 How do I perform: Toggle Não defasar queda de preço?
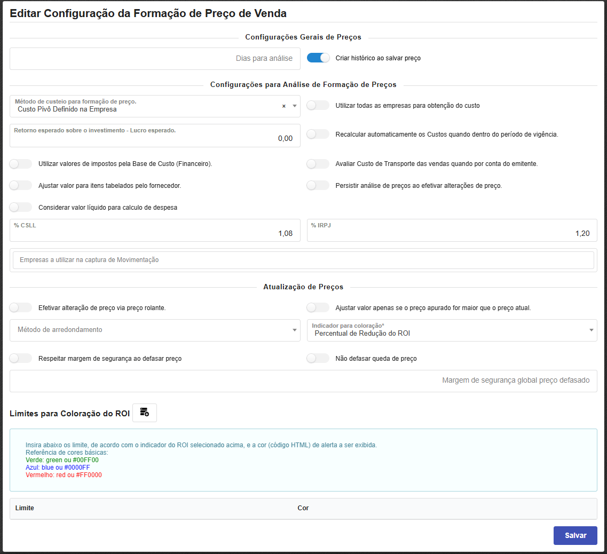pyautogui.click(x=318, y=358)
